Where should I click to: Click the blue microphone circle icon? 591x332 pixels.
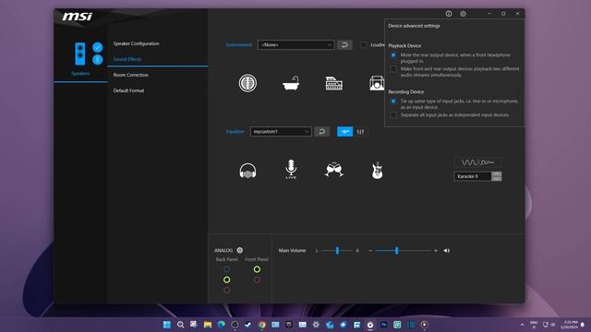tap(98, 59)
